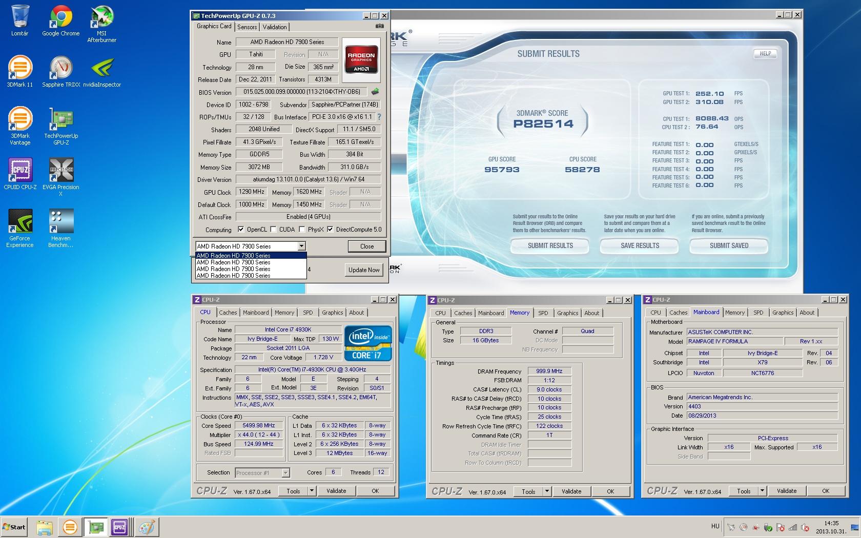This screenshot has width=861, height=538.
Task: Open the Validation tab in GPU-Z
Action: tap(275, 27)
